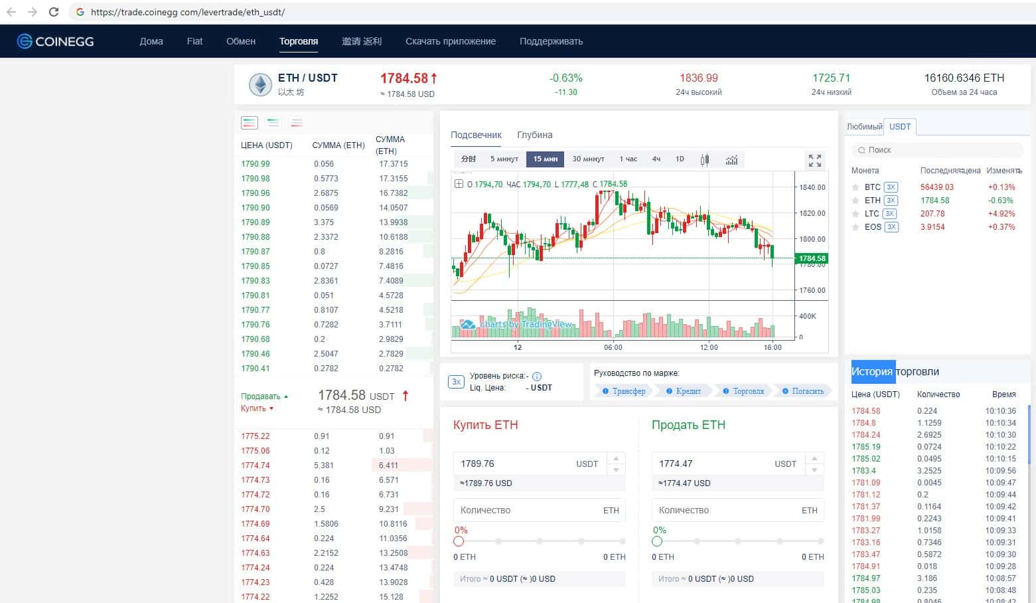This screenshot has height=603, width=1036.
Task: Switch to the Глубина chart tab
Action: tap(534, 135)
